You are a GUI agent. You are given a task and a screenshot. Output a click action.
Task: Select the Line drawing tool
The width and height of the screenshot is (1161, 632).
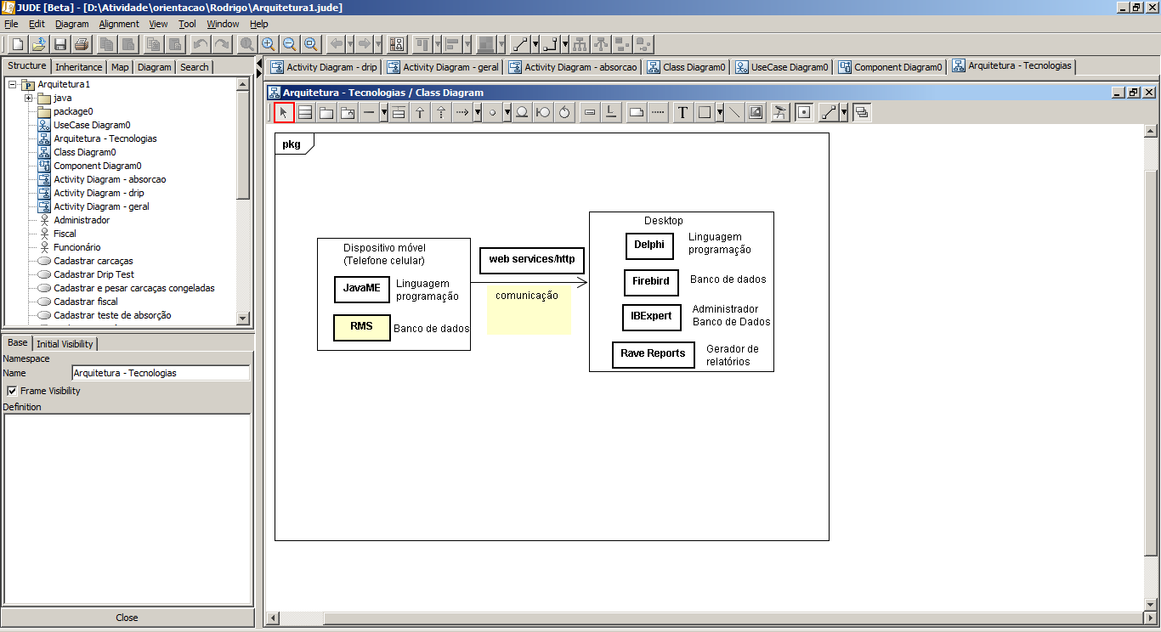734,112
